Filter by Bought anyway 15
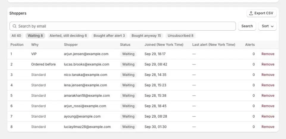This screenshot has height=139, width=286. [146, 36]
